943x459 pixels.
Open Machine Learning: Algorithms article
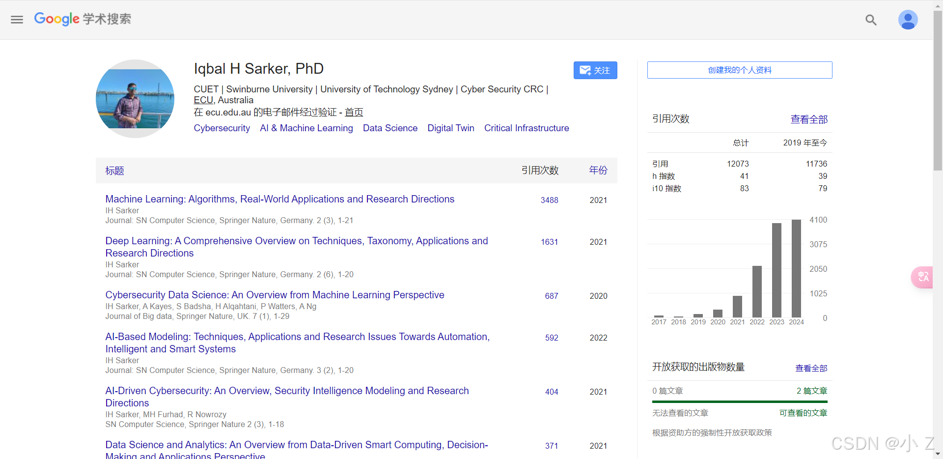coord(280,199)
